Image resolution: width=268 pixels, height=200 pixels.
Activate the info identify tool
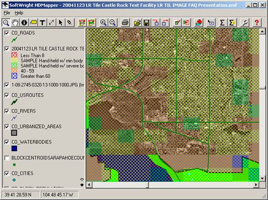pyautogui.click(x=24, y=22)
